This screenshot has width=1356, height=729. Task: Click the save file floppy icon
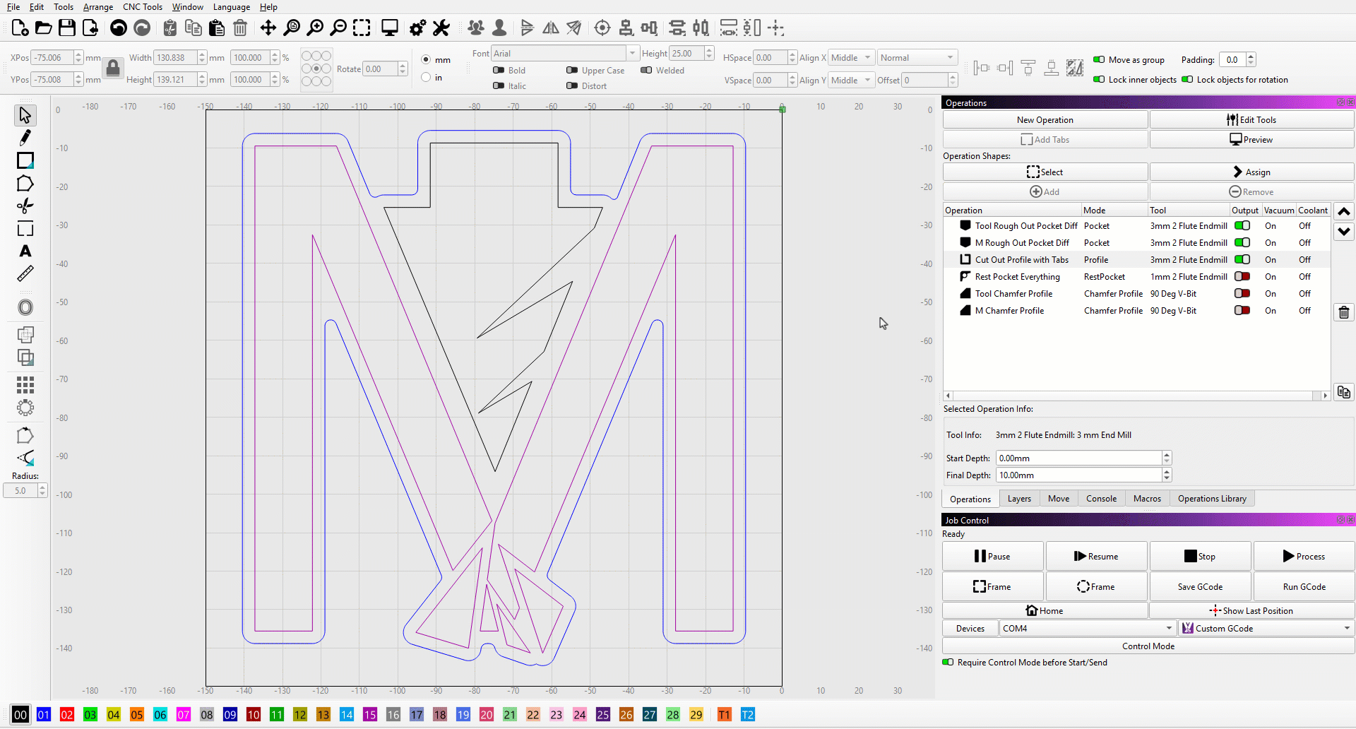point(67,28)
